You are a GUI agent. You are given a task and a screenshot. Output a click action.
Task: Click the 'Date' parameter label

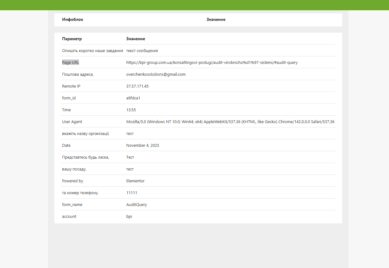66,146
